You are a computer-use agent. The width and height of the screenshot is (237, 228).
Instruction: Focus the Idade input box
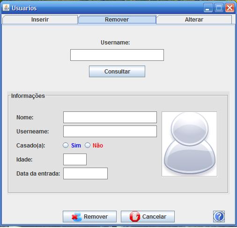coord(75,159)
